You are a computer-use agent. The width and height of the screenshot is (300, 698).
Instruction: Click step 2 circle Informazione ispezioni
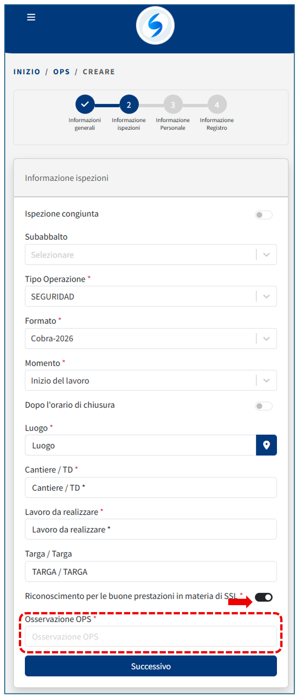pos(129,104)
